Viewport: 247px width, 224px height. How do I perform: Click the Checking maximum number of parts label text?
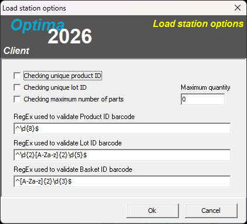73,99
